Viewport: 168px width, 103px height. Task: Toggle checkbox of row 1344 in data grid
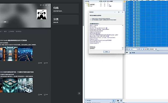point(134,3)
